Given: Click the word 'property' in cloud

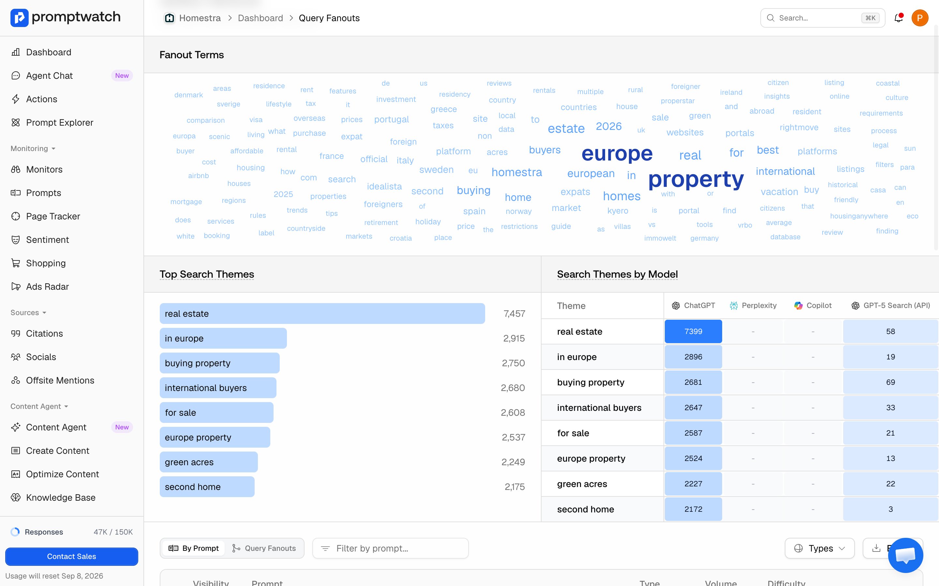Looking at the screenshot, I should click(x=696, y=179).
